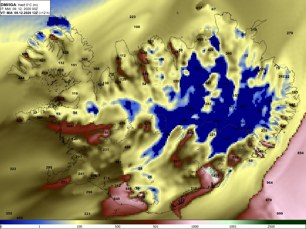The image size is (306, 229).
Task: Click the map value 458
Action: coord(122,123)
